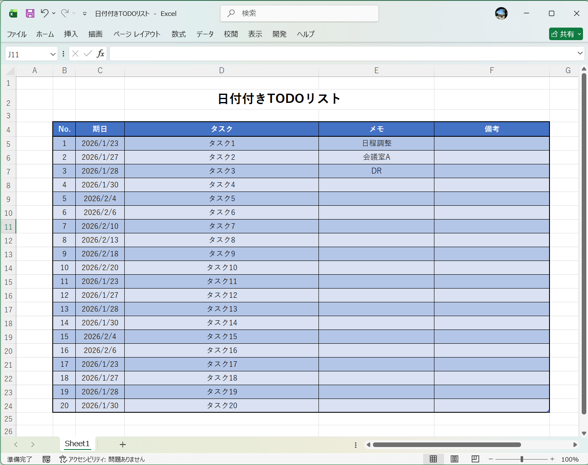Click the 共有 share button

click(x=566, y=34)
